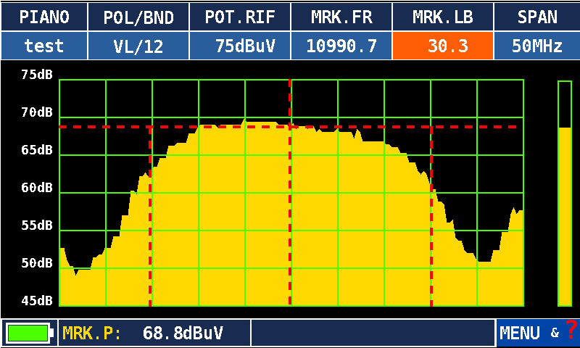Select the PIANO header cell
Viewport: 580px width, 348px height.
click(x=44, y=17)
